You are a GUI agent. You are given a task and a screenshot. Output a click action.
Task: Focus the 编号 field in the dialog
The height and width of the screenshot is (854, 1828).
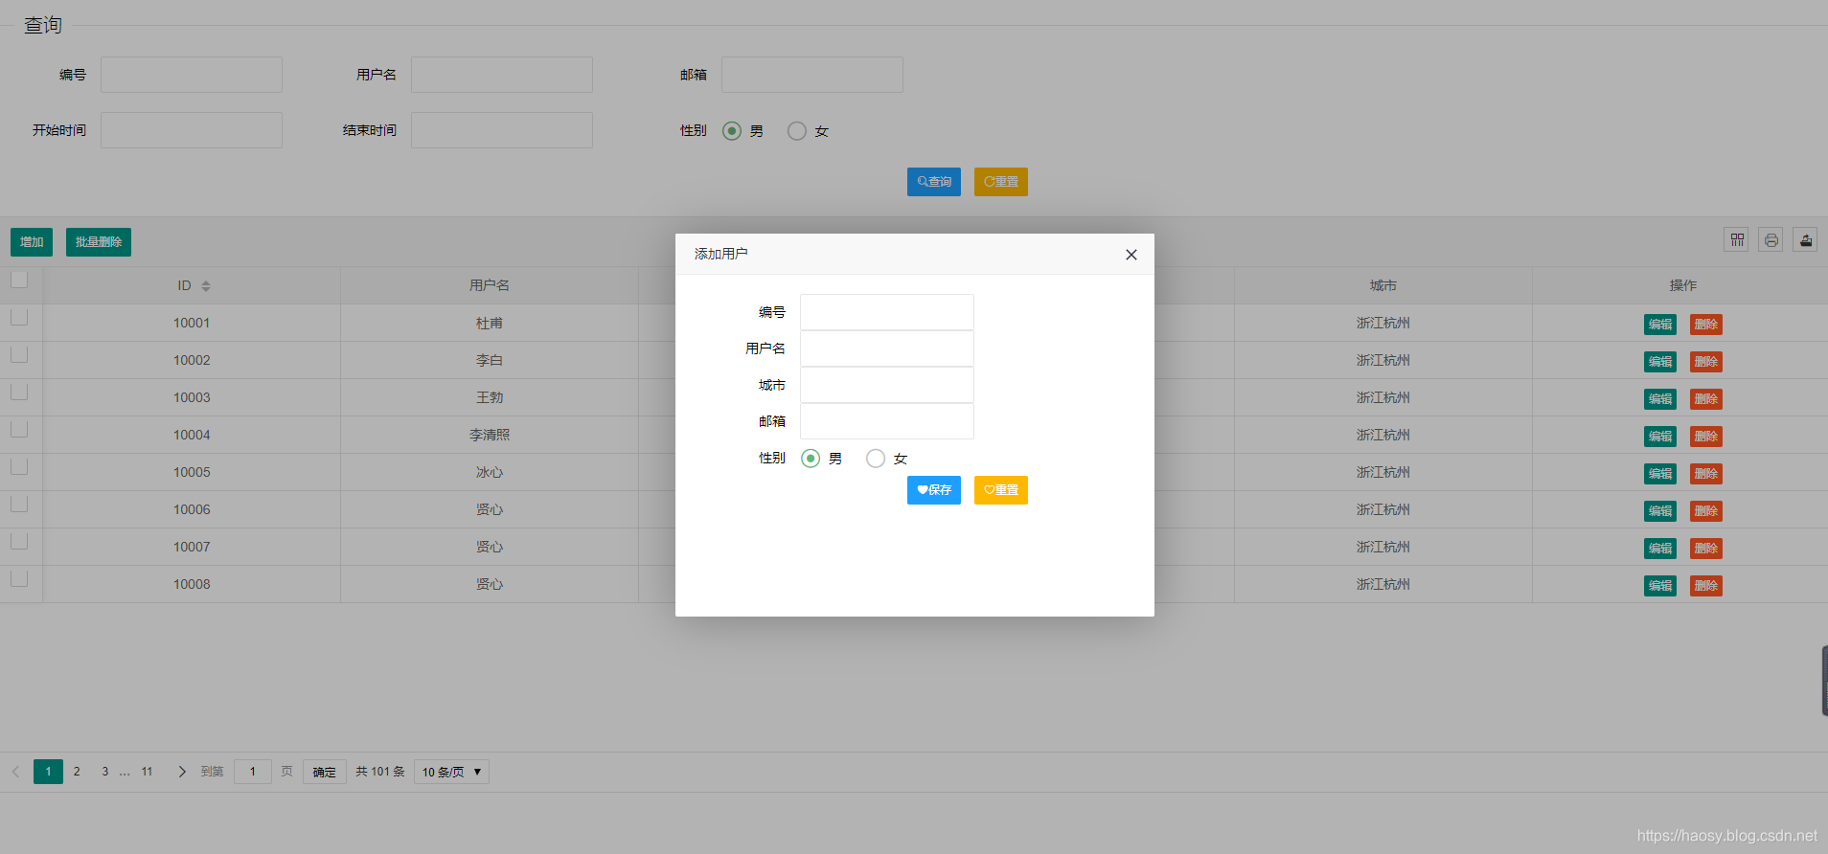(887, 312)
